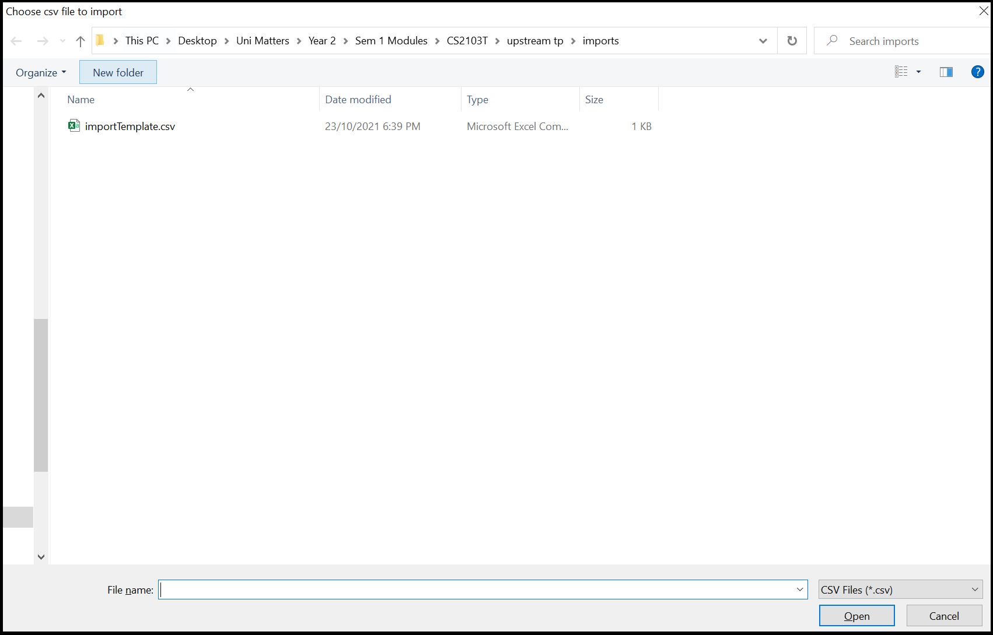This screenshot has width=993, height=635.
Task: Refresh the imports folder
Action: (x=792, y=41)
